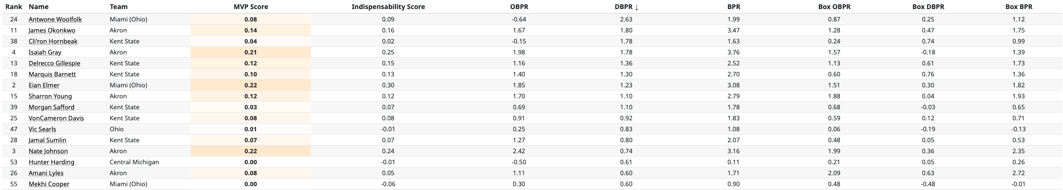The height and width of the screenshot is (190, 1063).
Task: Sort by Rank column header
Action: point(14,7)
